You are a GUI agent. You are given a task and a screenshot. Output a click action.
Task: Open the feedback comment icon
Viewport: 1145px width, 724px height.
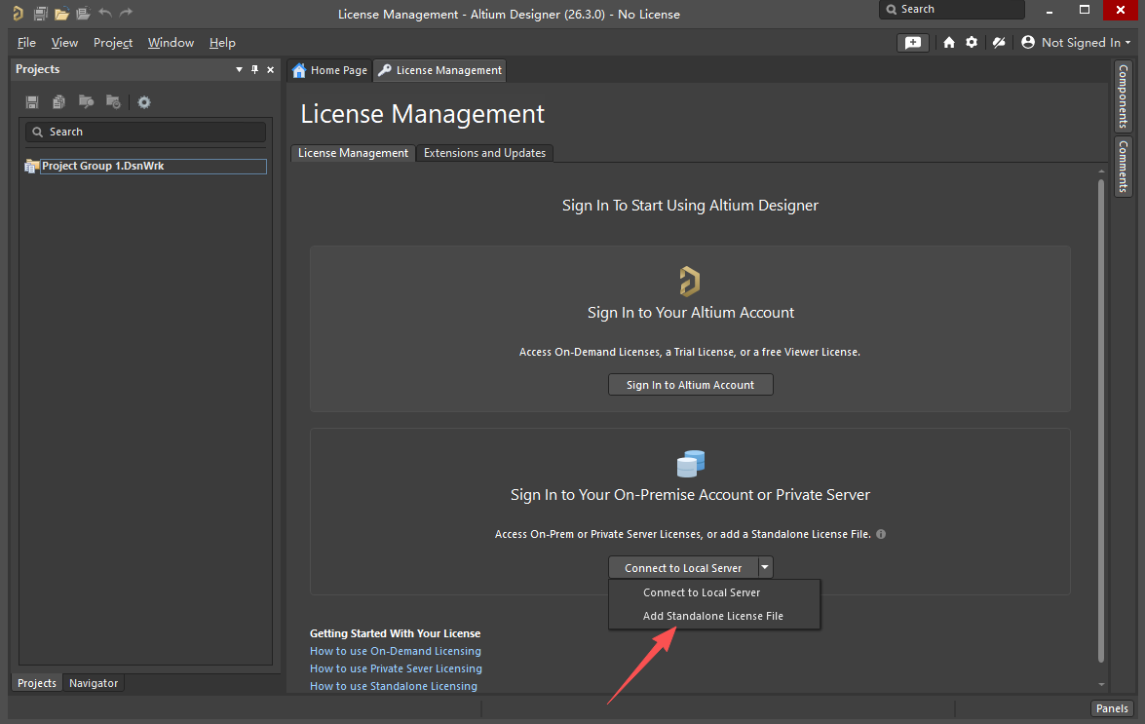point(913,43)
